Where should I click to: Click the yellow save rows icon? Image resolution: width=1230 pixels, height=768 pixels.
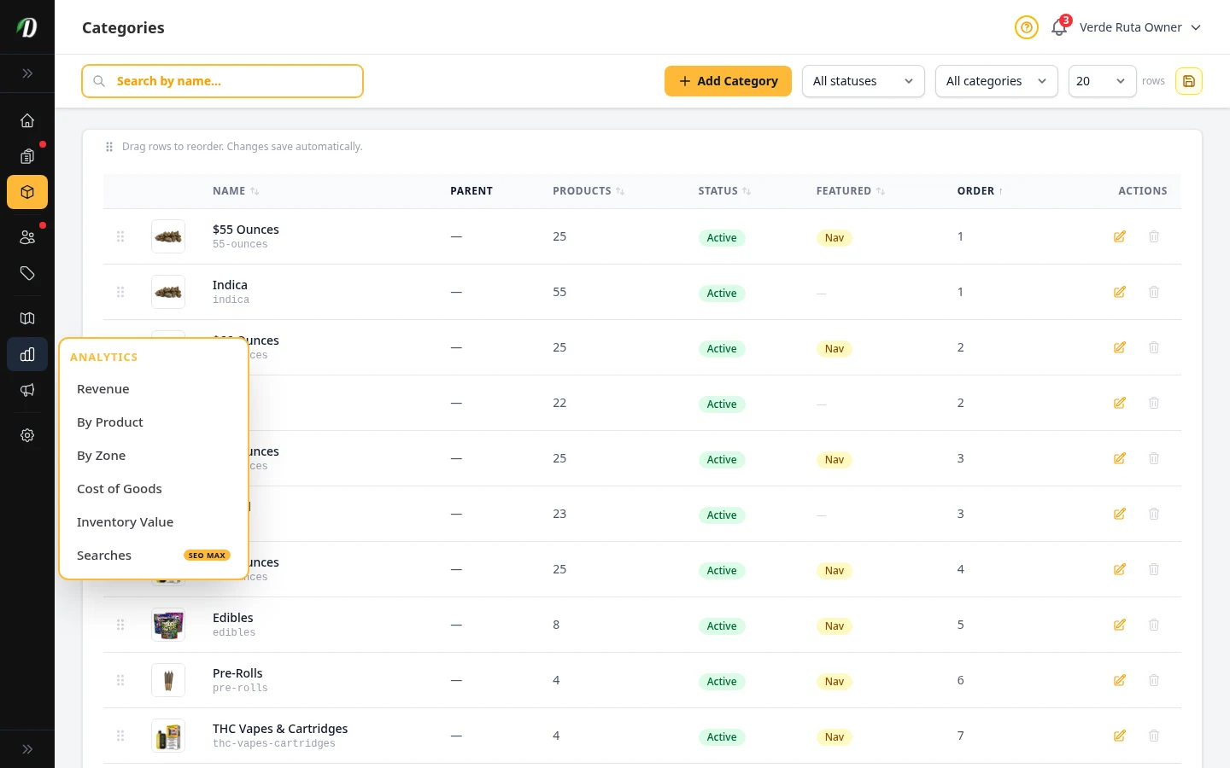1189,81
